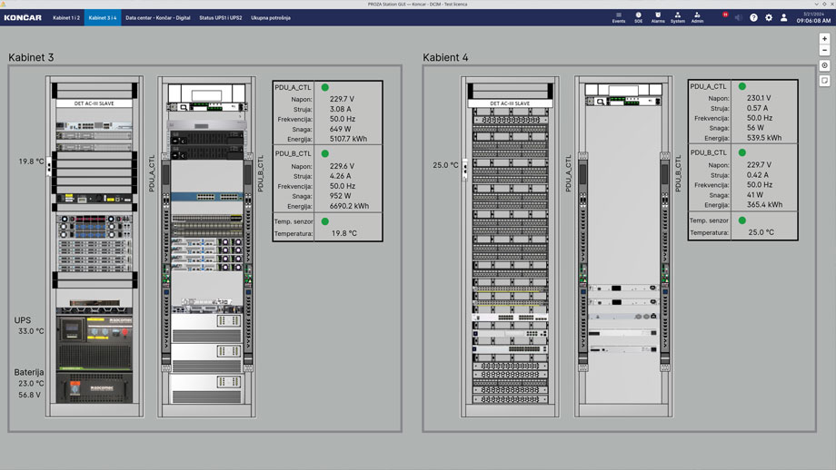Image resolution: width=836 pixels, height=470 pixels.
Task: Click the blue network switch in Kabinet 3 rear rack
Action: pyautogui.click(x=207, y=197)
